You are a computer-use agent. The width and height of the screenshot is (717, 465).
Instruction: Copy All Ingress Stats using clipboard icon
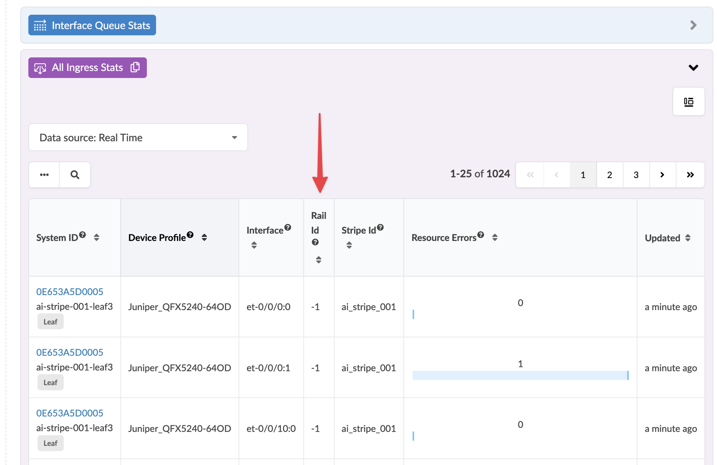click(x=135, y=67)
